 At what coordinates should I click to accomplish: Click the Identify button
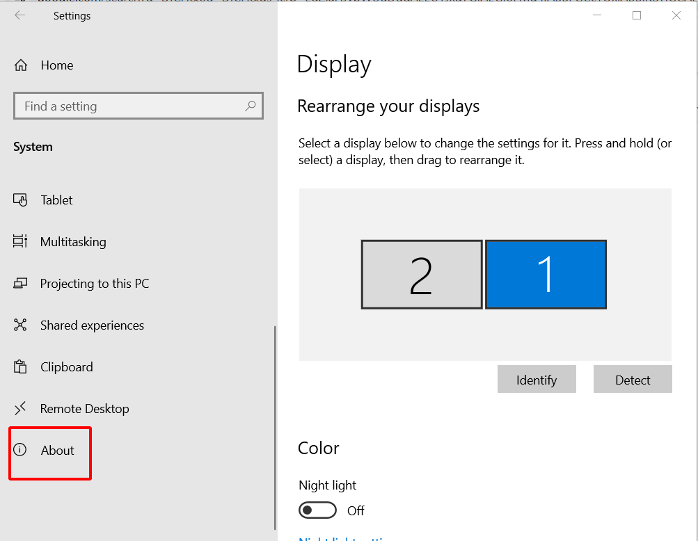(x=537, y=380)
